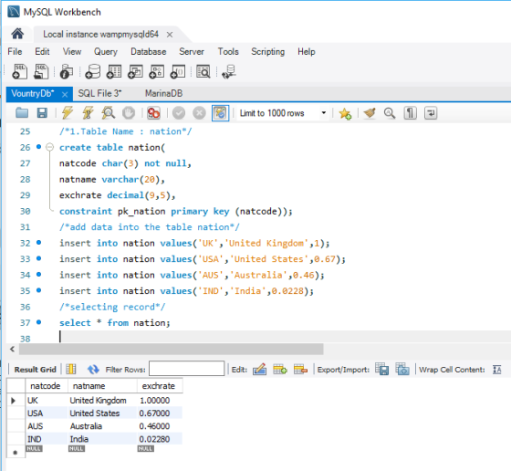The image size is (511, 471).
Task: Click the Result Grid label
Action: [36, 370]
